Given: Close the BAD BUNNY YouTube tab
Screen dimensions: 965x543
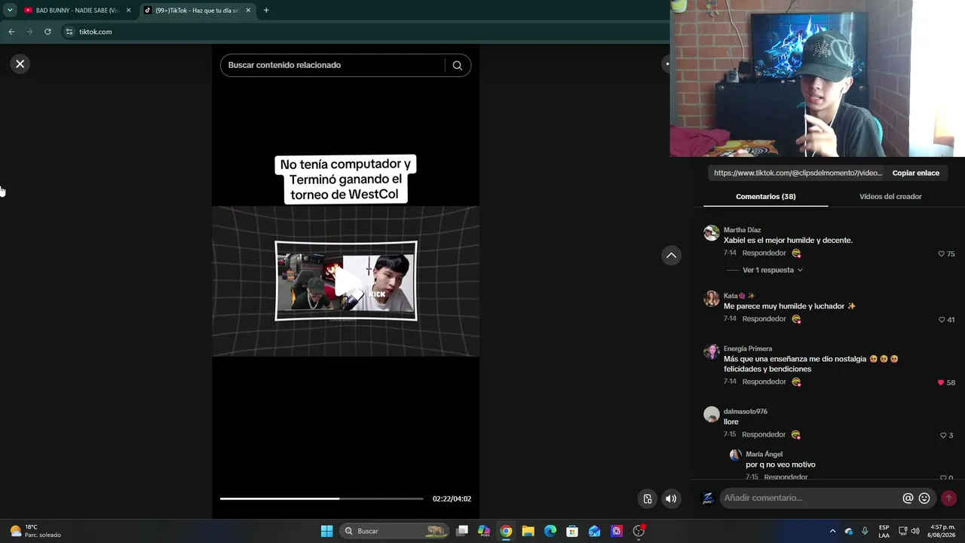Looking at the screenshot, I should click(x=129, y=11).
